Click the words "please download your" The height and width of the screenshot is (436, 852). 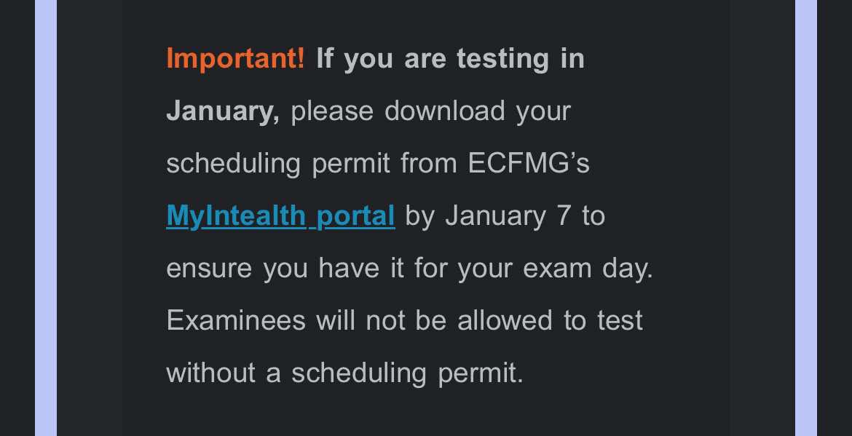click(x=430, y=111)
